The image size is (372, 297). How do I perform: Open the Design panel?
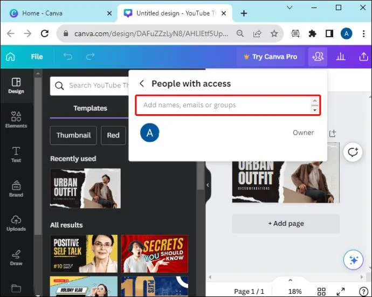(16, 86)
